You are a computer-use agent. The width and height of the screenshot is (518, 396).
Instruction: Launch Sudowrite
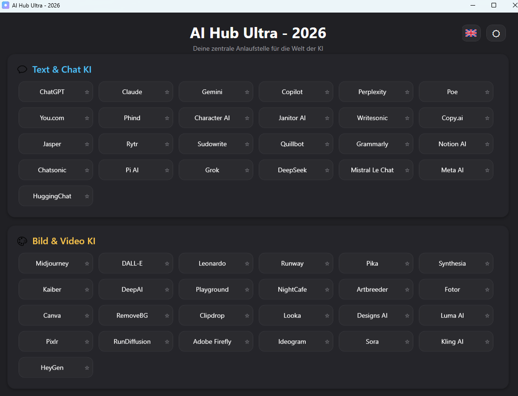pyautogui.click(x=216, y=144)
